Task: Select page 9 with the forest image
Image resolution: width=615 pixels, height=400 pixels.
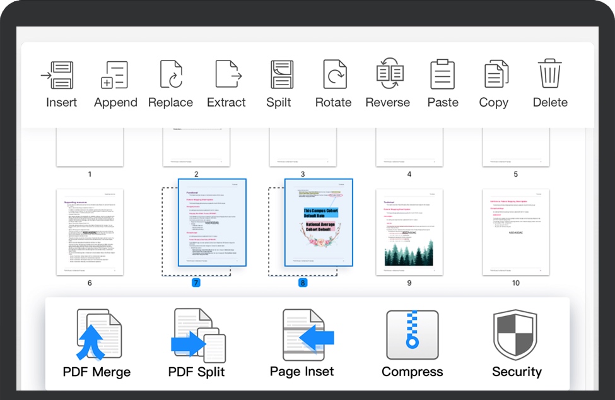Action: (408, 230)
